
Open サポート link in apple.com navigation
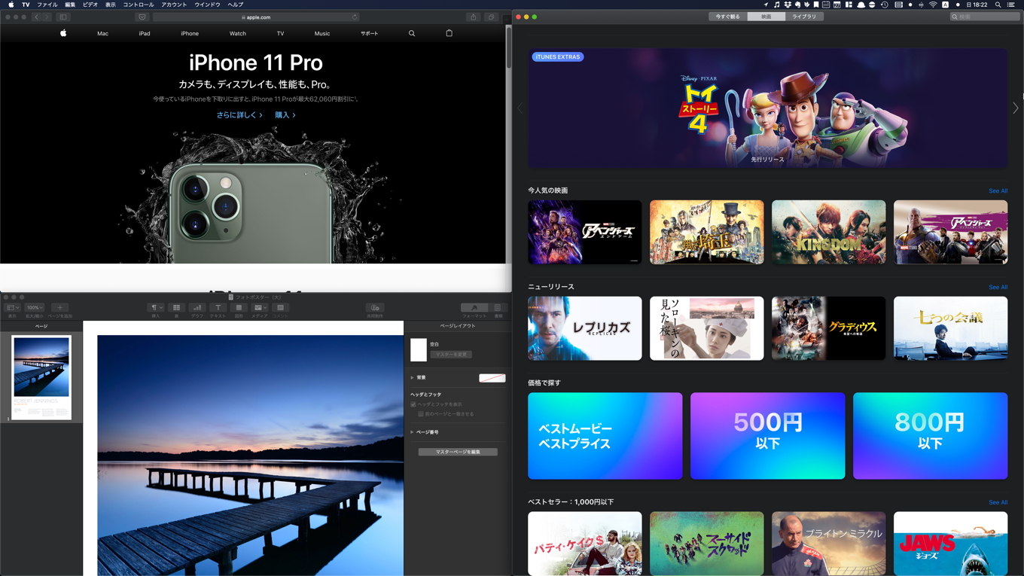coord(369,33)
